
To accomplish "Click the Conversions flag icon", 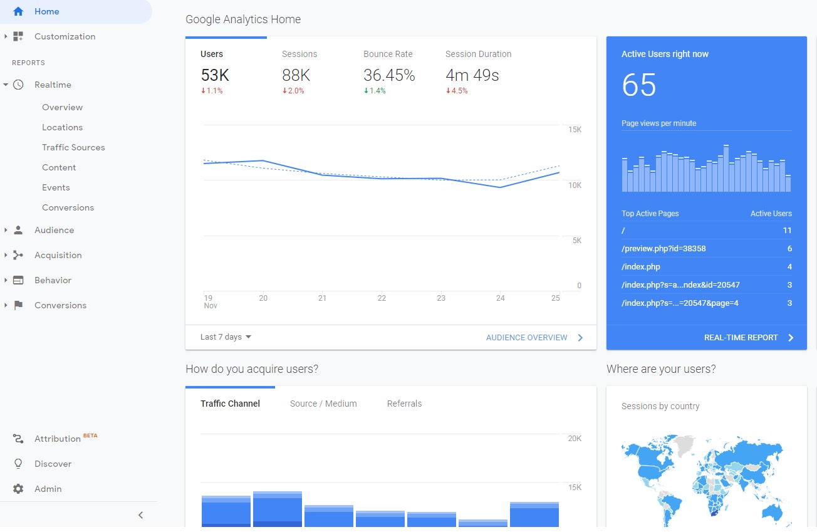I will [18, 305].
